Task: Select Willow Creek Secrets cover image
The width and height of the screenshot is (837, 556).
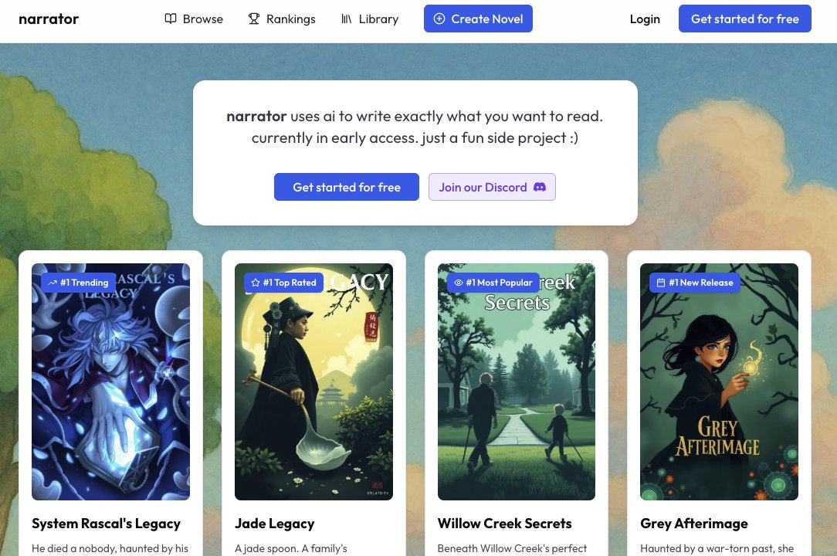Action: tap(517, 381)
